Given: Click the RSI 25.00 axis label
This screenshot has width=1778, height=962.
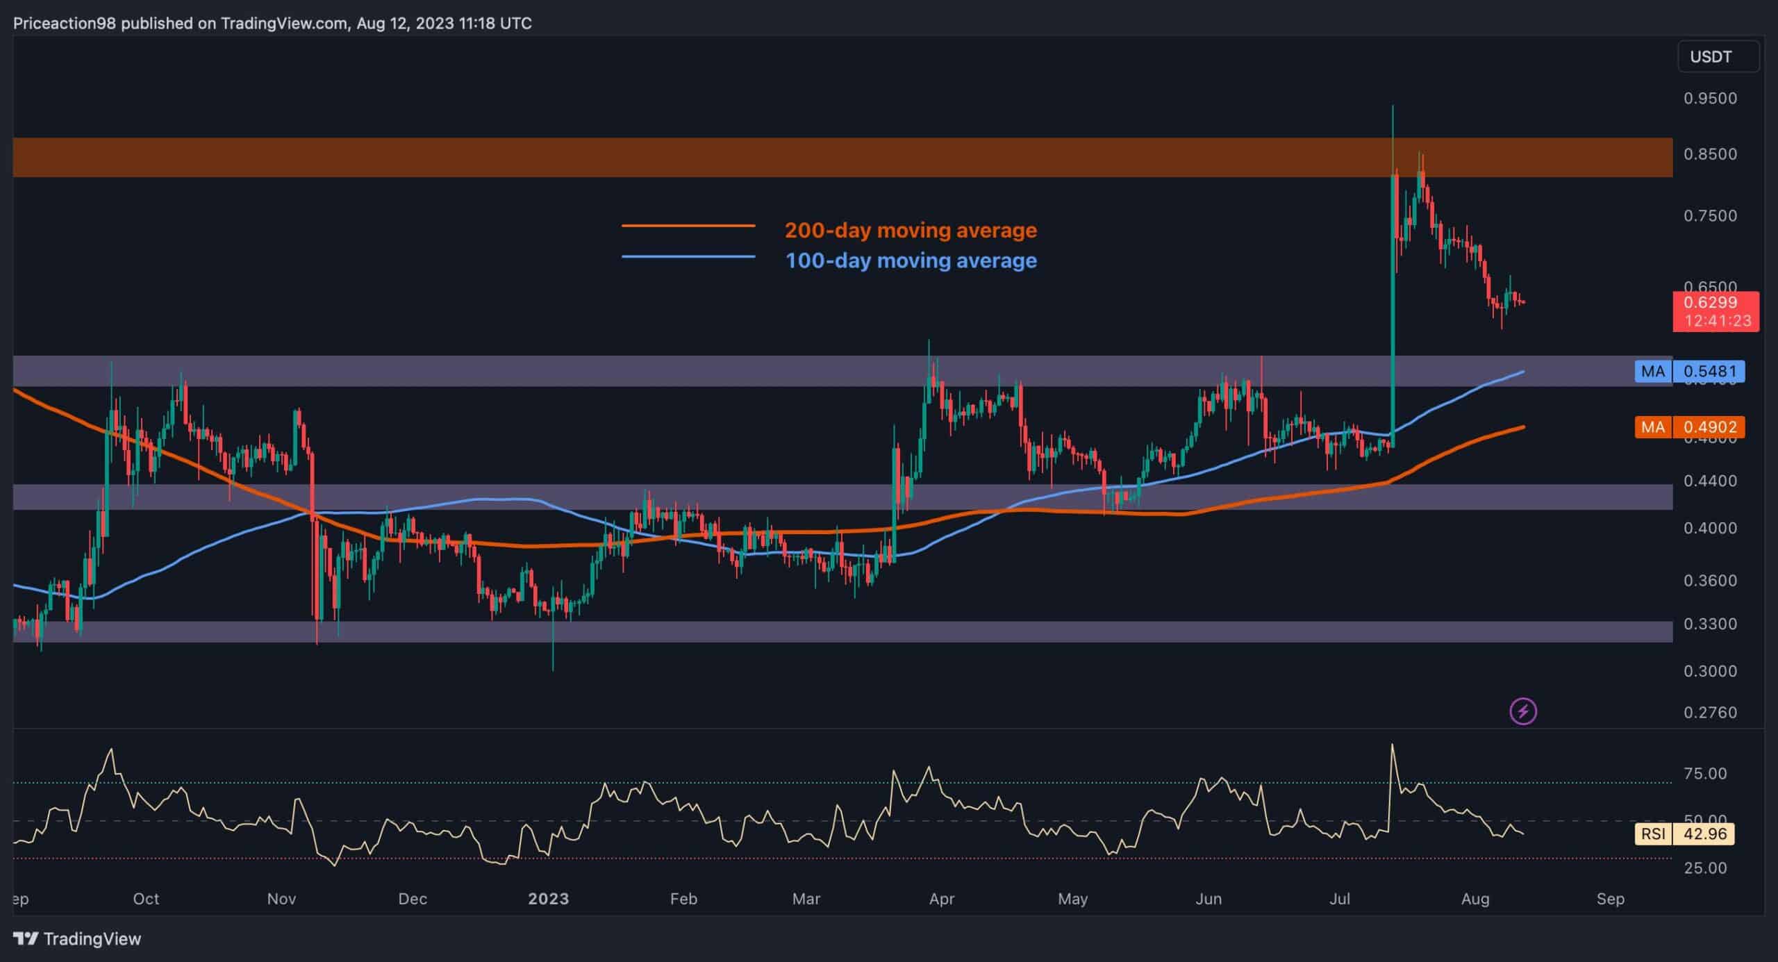Looking at the screenshot, I should [x=1705, y=868].
